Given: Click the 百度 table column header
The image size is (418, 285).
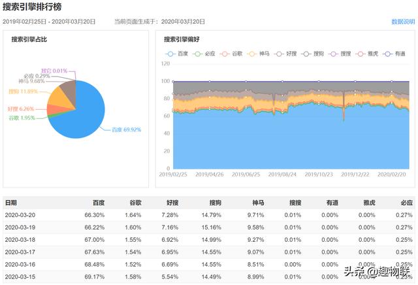Looking at the screenshot, I should [x=99, y=203].
